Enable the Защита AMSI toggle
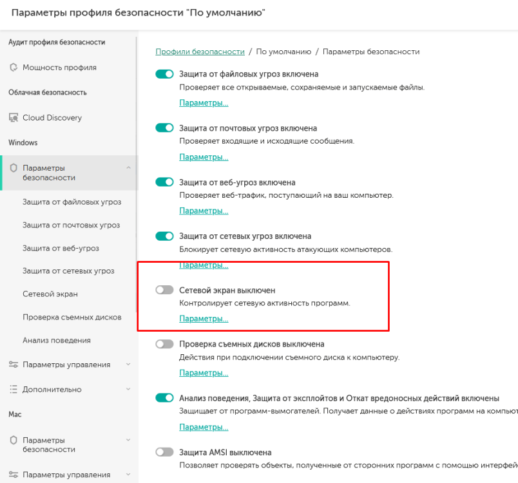 (165, 453)
